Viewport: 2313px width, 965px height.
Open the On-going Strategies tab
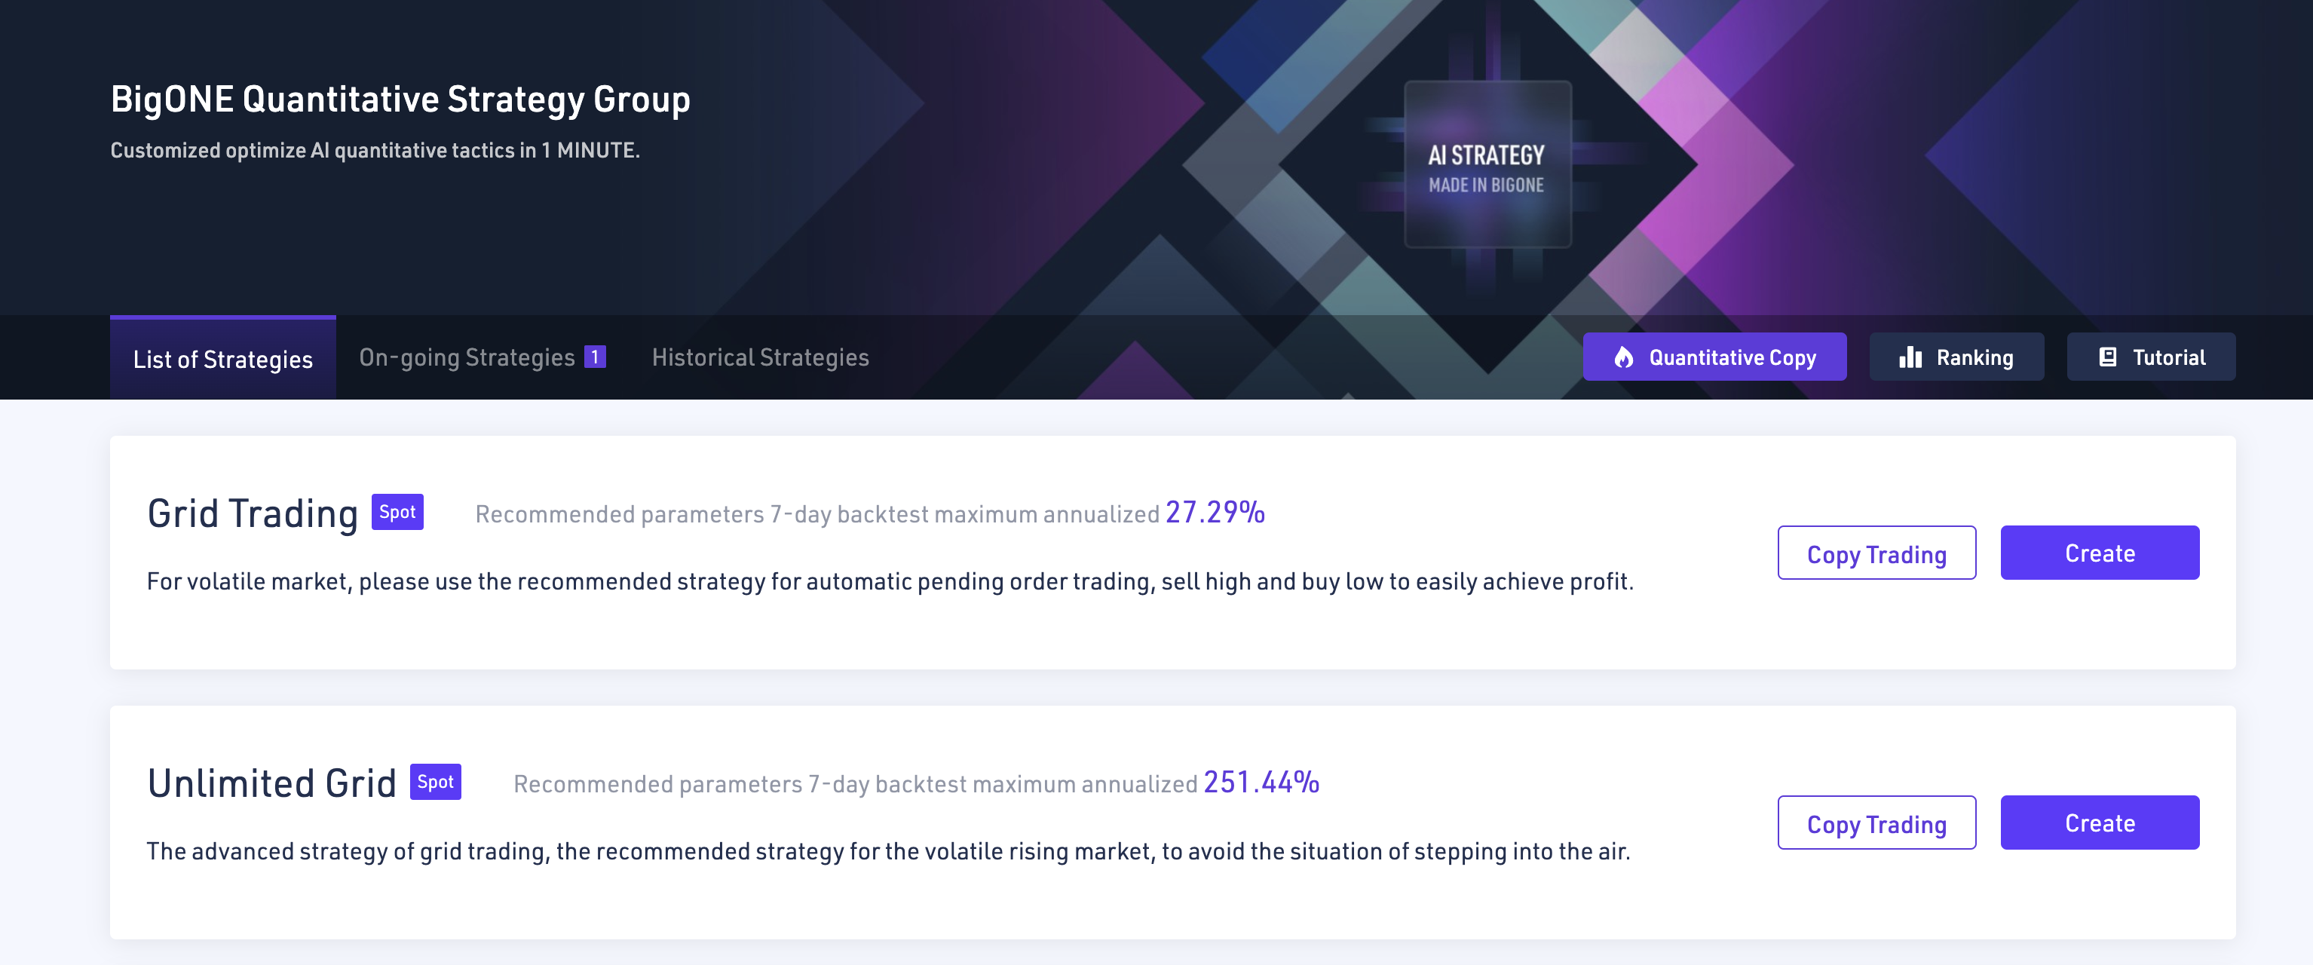pos(467,357)
